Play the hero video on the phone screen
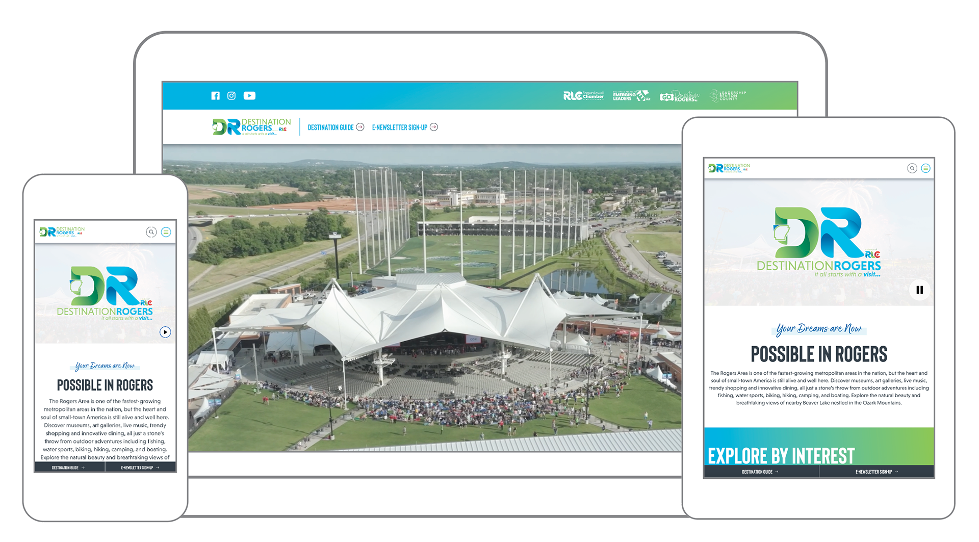 [x=165, y=332]
